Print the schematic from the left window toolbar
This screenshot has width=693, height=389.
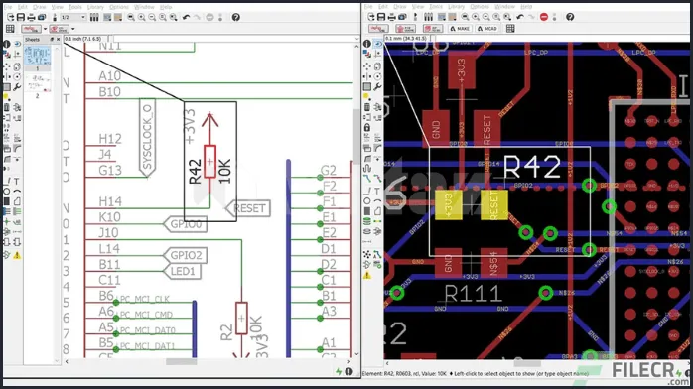pyautogui.click(x=31, y=17)
